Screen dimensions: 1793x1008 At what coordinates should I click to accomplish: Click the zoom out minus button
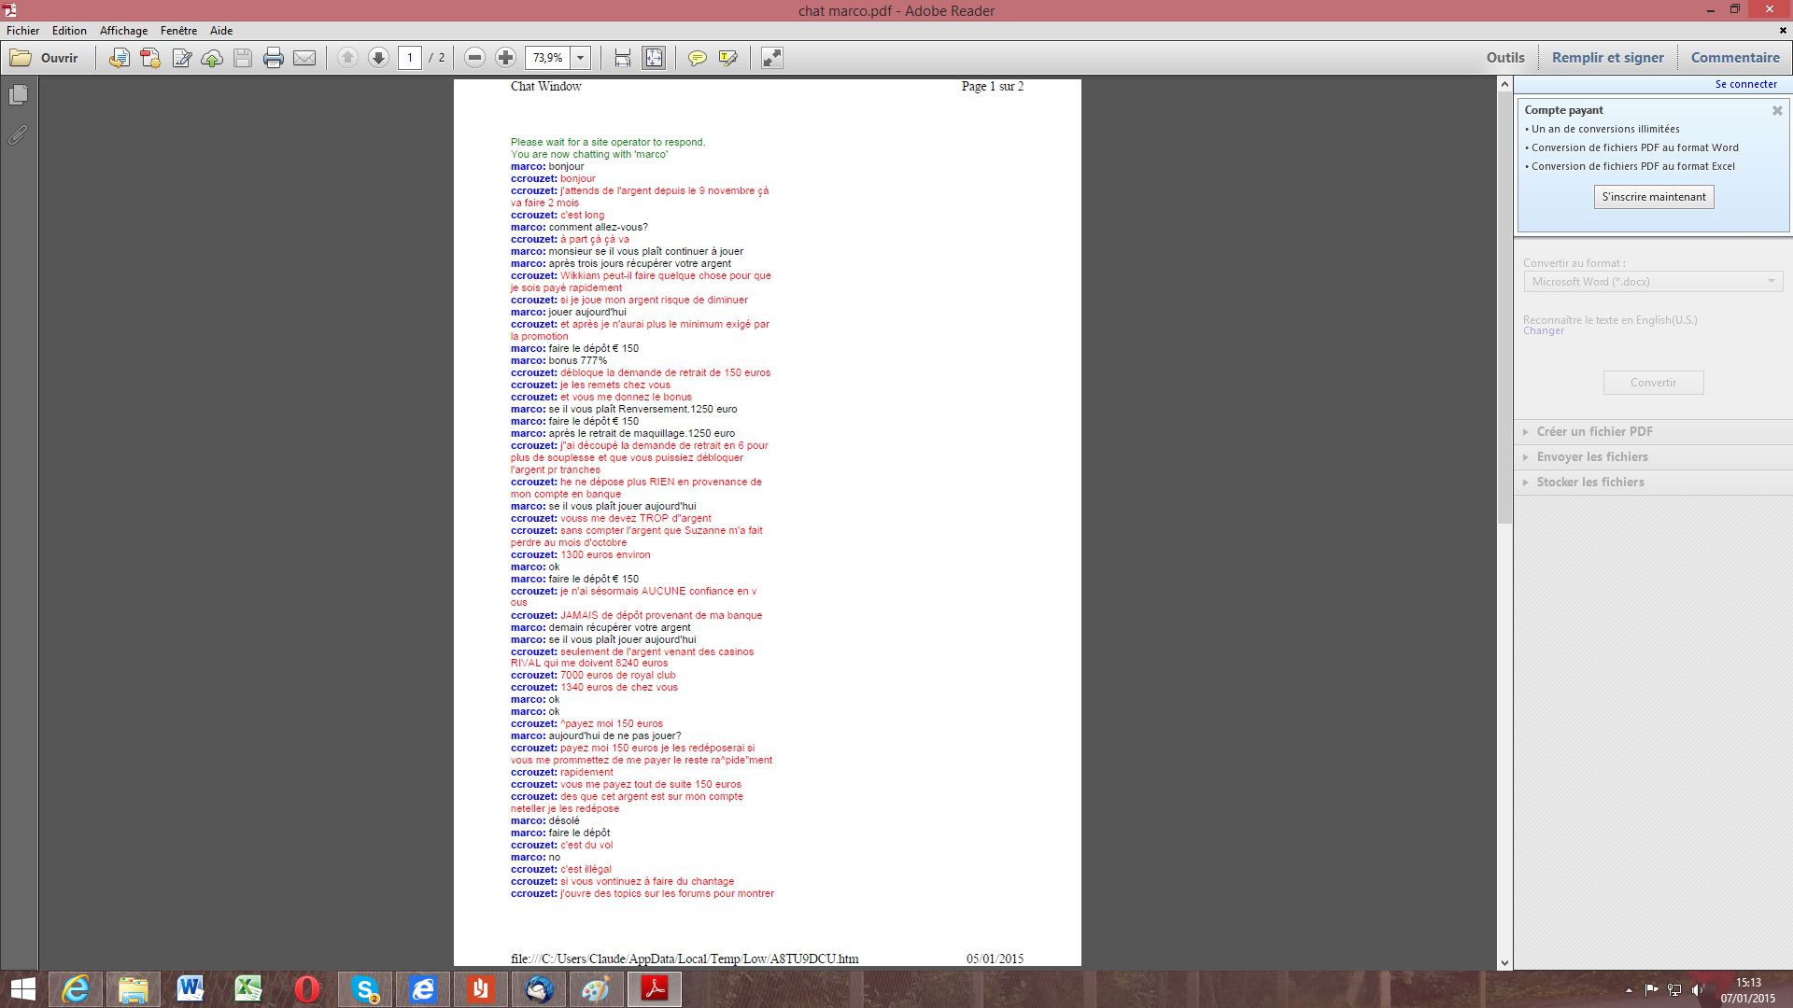coord(474,58)
